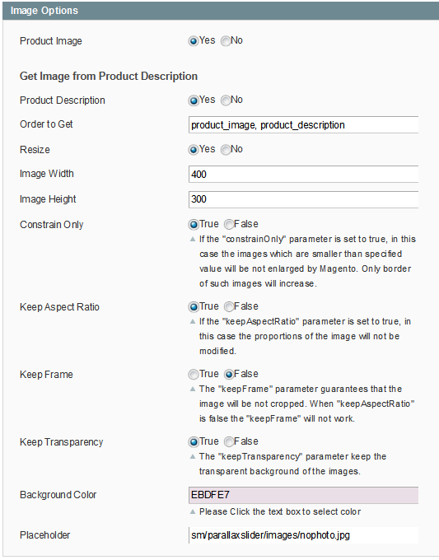The height and width of the screenshot is (560, 439).
Task: Disable Resize by selecting No
Action: point(226,150)
